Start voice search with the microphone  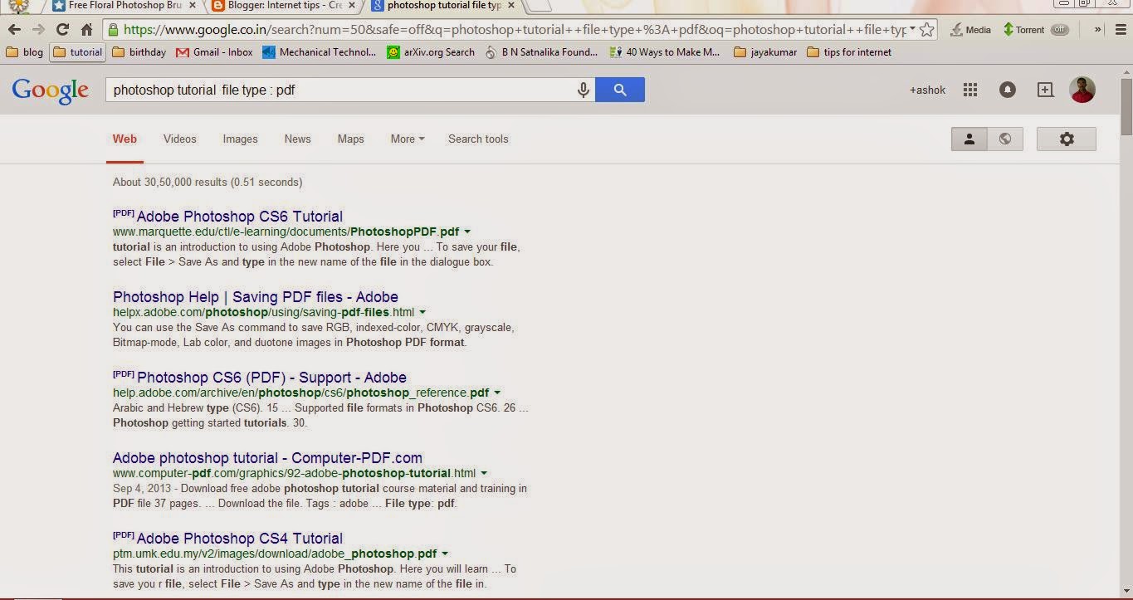[x=584, y=90]
